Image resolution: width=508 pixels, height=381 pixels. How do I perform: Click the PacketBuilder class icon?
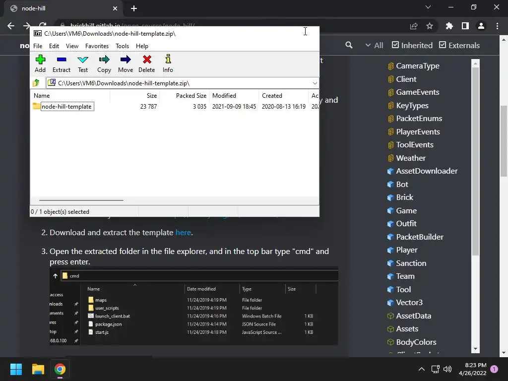[390, 237]
